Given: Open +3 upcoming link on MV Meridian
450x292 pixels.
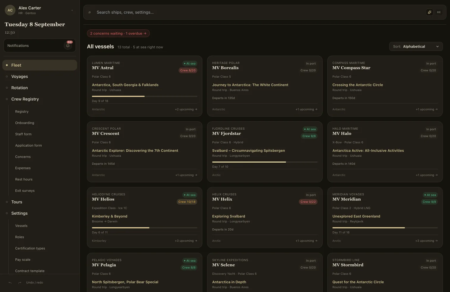Looking at the screenshot, I should [x=426, y=241].
